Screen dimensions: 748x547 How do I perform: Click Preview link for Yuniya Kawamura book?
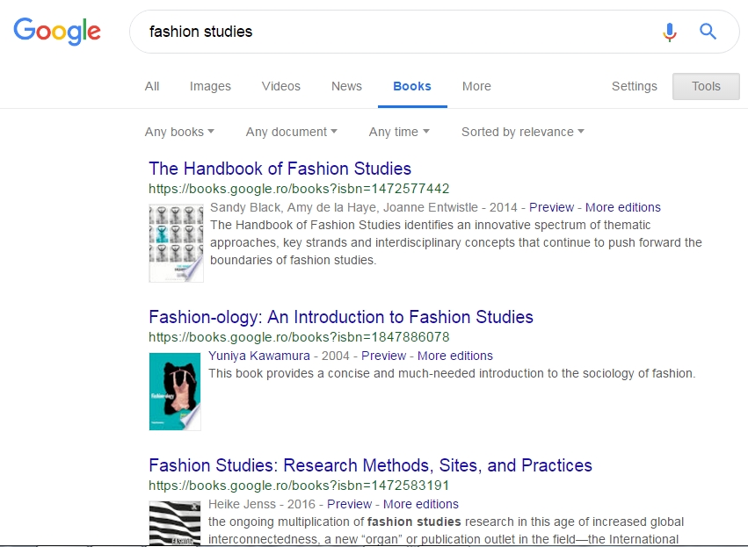[x=383, y=356]
